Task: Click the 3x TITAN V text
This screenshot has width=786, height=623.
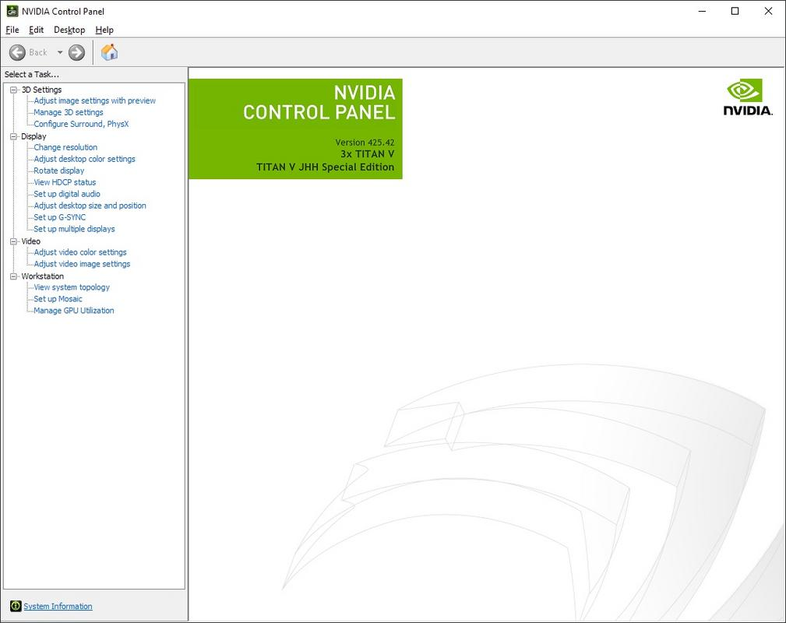Action: 368,154
